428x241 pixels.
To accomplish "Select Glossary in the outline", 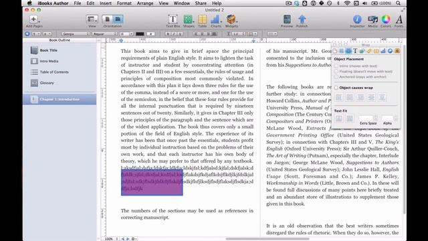I will pyautogui.click(x=60, y=83).
